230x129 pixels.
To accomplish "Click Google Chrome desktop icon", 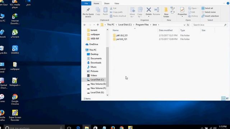I will [15, 100].
